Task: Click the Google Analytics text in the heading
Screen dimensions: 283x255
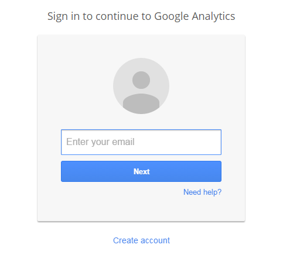Action: click(195, 16)
